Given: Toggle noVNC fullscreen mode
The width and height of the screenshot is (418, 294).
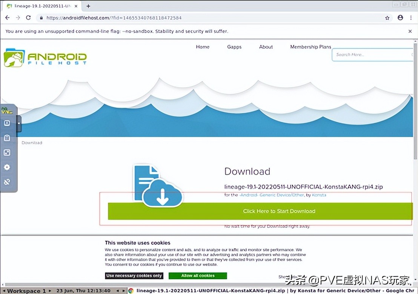Looking at the screenshot, I should tap(7, 152).
